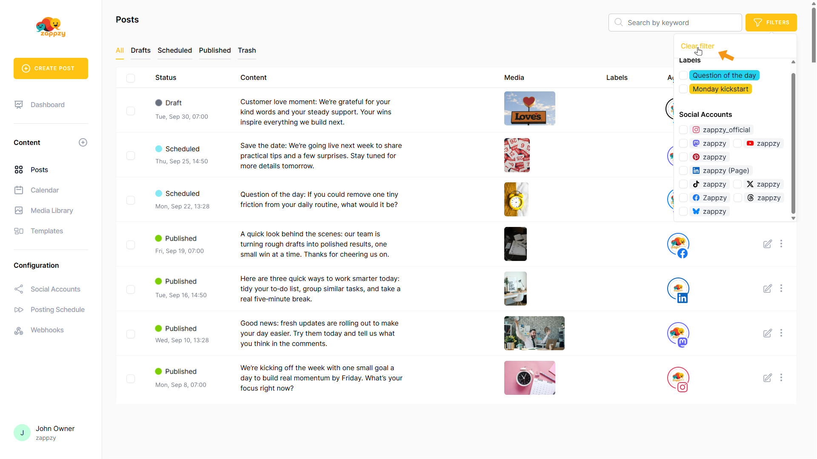
Task: Click the Dashboard icon in the sidebar
Action: (19, 105)
